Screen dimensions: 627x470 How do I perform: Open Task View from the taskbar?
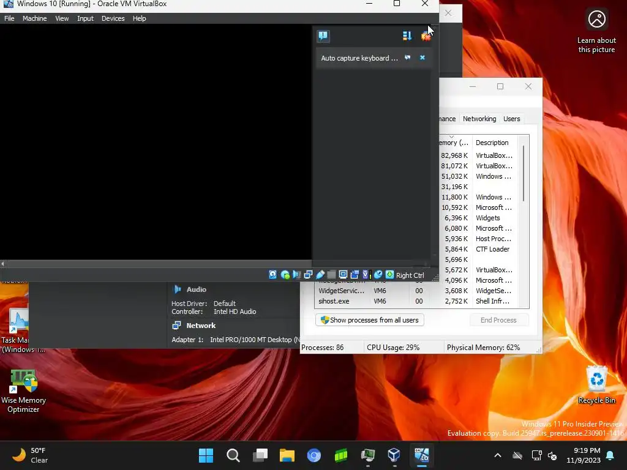click(260, 455)
